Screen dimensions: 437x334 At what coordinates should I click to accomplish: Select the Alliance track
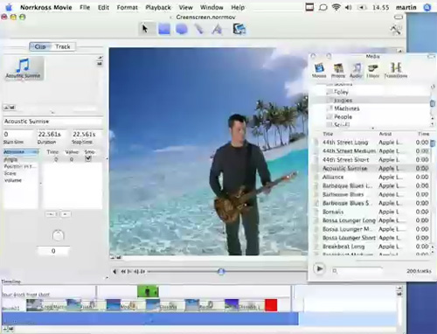click(371, 177)
